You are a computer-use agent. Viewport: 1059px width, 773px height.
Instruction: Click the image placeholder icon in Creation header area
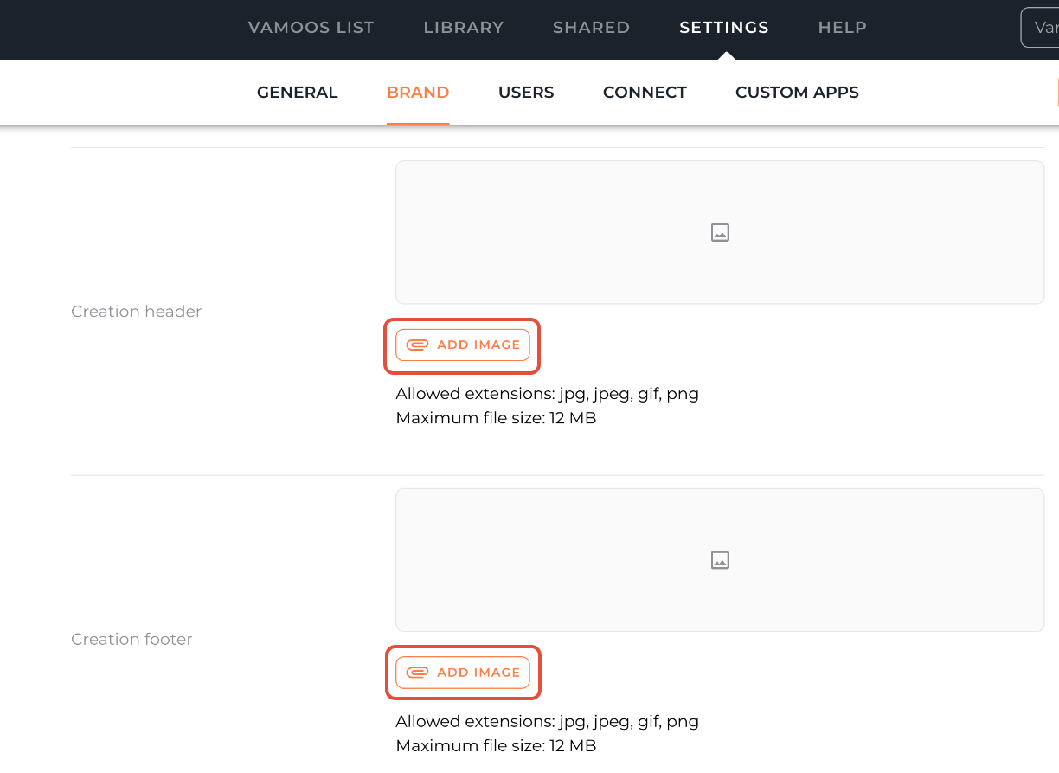point(720,232)
